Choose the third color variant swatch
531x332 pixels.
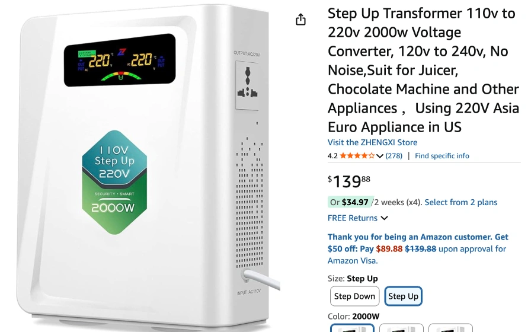tap(450, 328)
